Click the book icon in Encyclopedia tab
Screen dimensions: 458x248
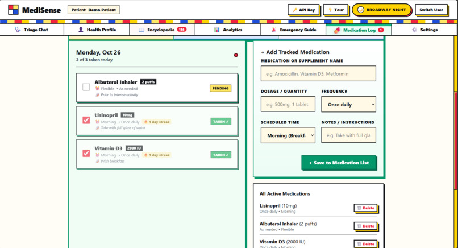click(x=141, y=30)
